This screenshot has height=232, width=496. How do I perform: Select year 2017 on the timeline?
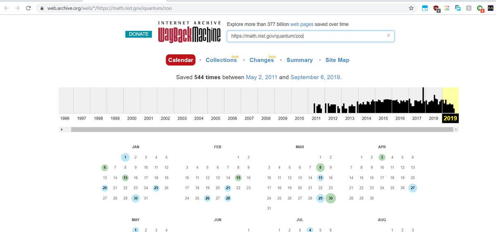(x=417, y=118)
